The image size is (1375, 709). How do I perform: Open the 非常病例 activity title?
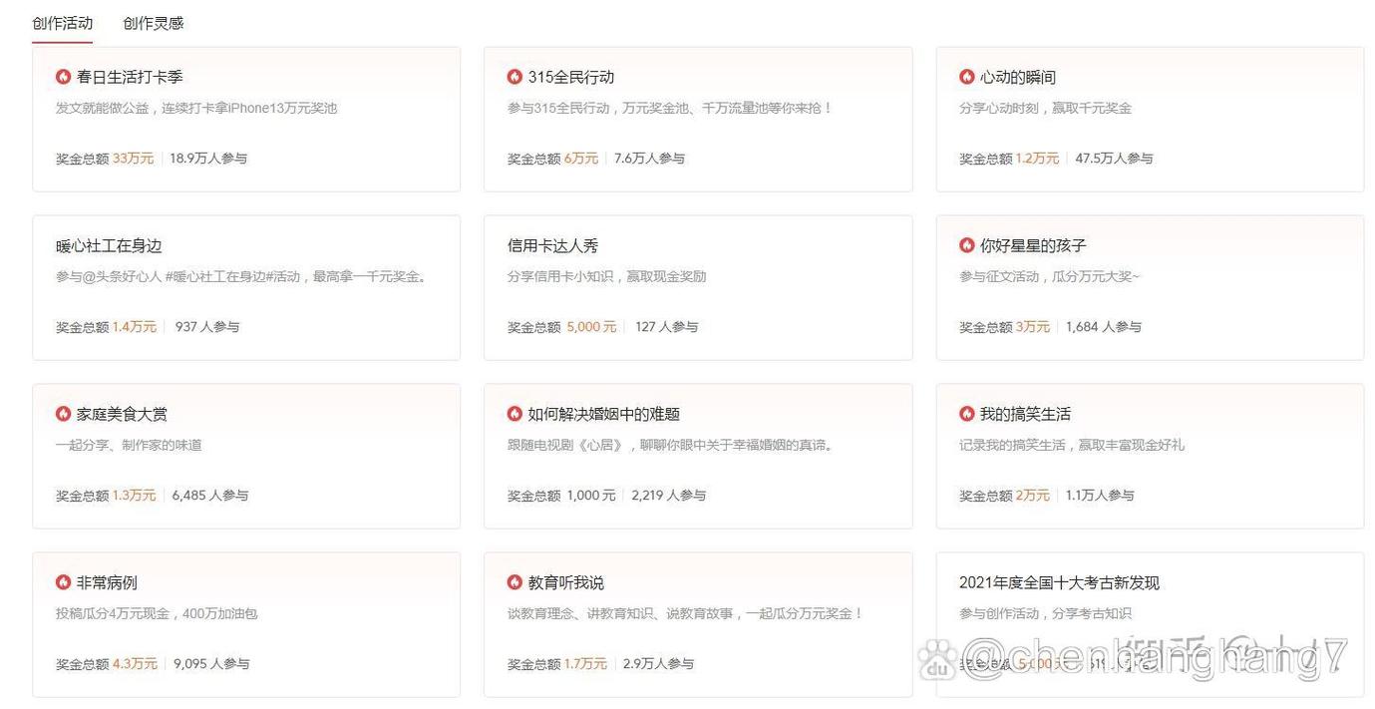pos(107,582)
